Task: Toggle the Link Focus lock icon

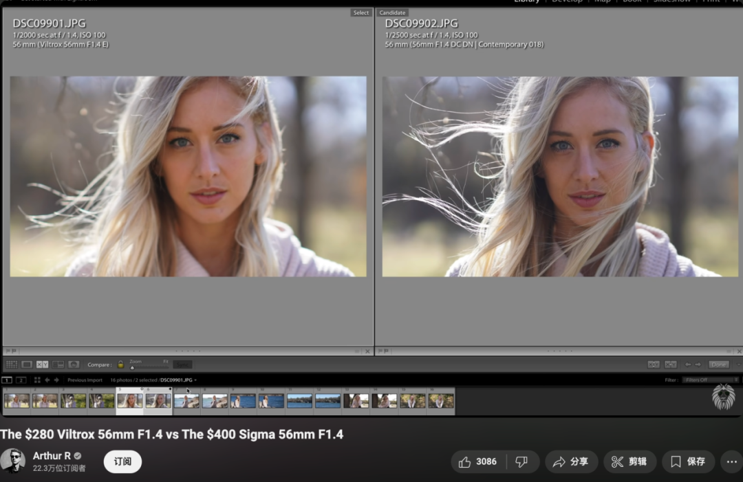Action: (120, 364)
